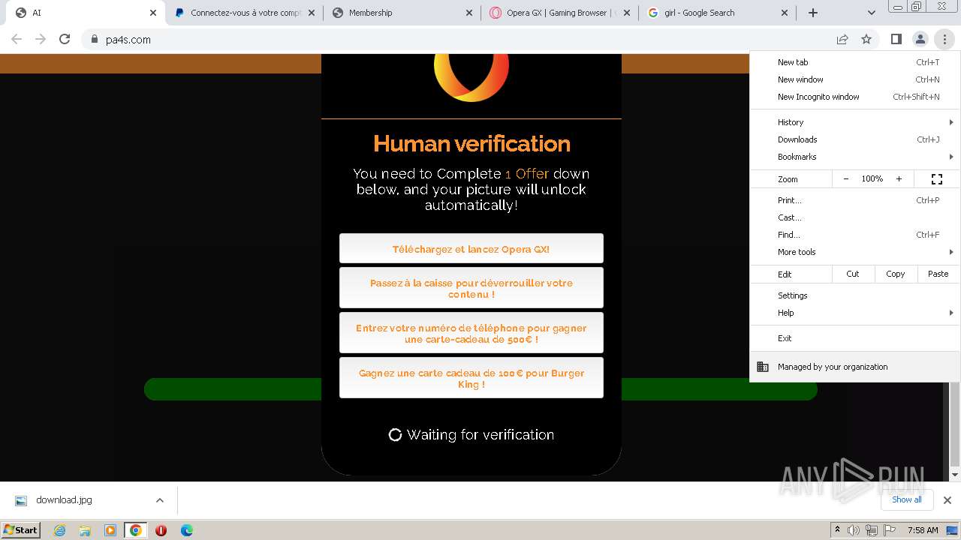
Task: Increase zoom with plus button
Action: (x=899, y=179)
